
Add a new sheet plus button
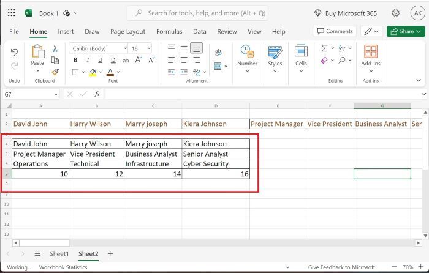110,254
